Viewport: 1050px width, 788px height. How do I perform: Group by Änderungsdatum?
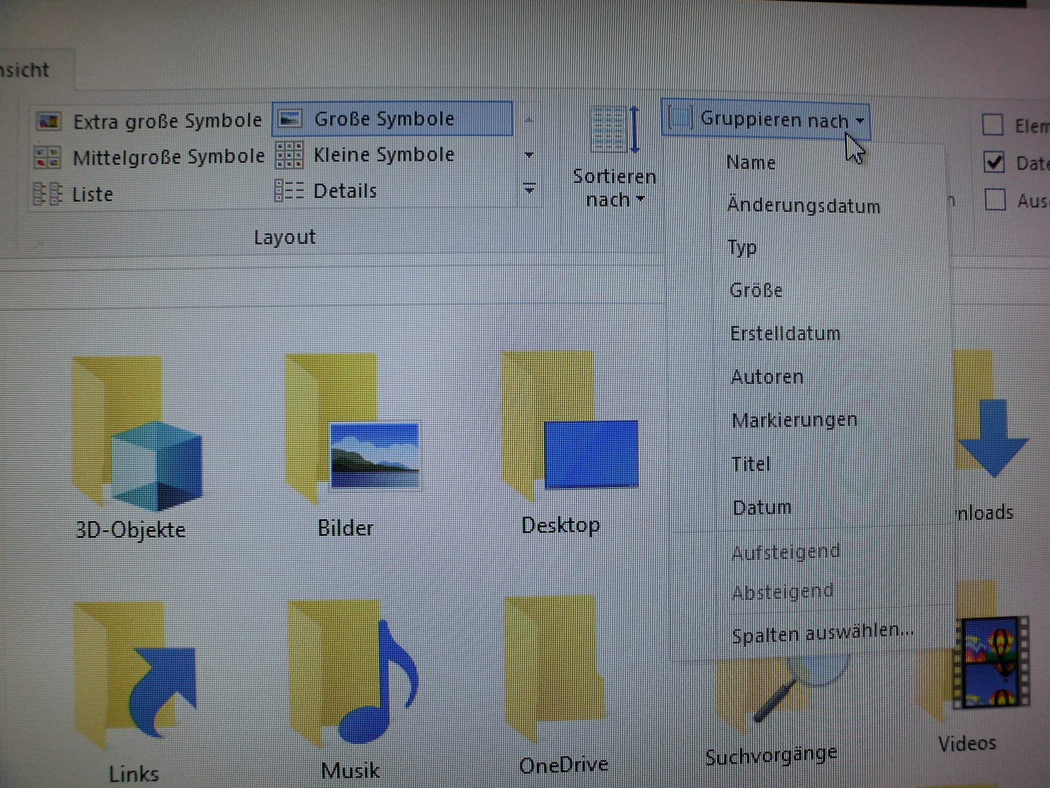[803, 205]
